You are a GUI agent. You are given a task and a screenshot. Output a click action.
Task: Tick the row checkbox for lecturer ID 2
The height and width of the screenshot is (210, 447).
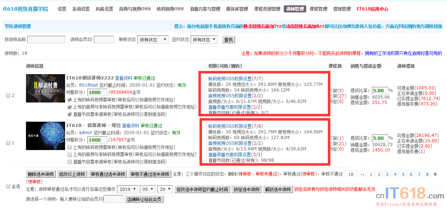coord(8,95)
